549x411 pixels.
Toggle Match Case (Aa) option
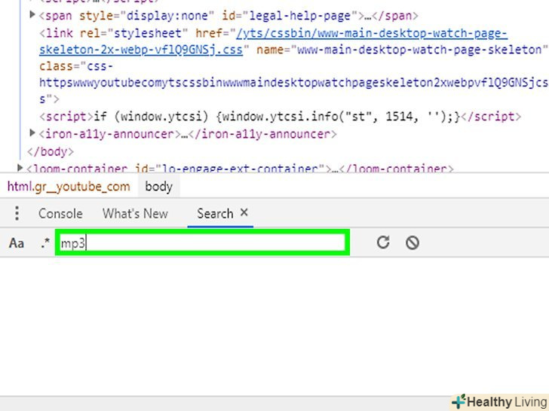[x=17, y=243]
